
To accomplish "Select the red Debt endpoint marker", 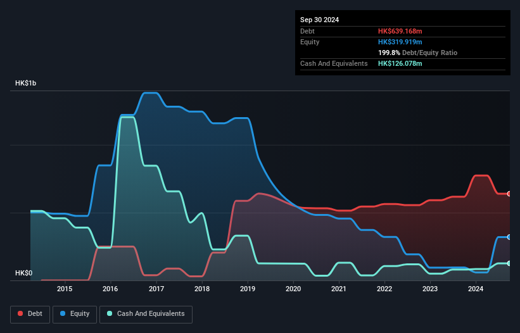I will coord(509,194).
